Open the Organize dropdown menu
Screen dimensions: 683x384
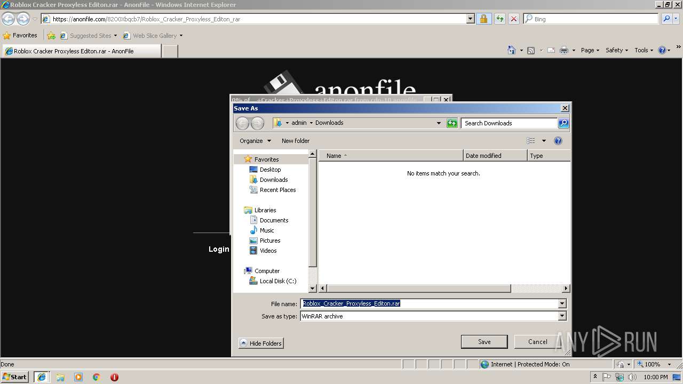click(x=255, y=141)
